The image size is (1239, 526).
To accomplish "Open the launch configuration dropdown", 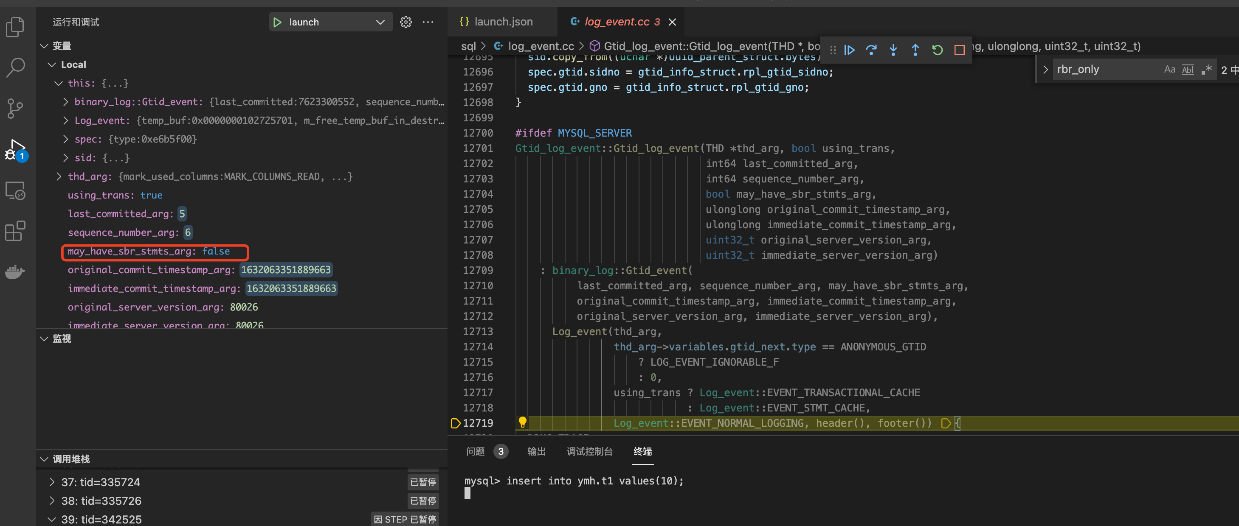I will (380, 22).
